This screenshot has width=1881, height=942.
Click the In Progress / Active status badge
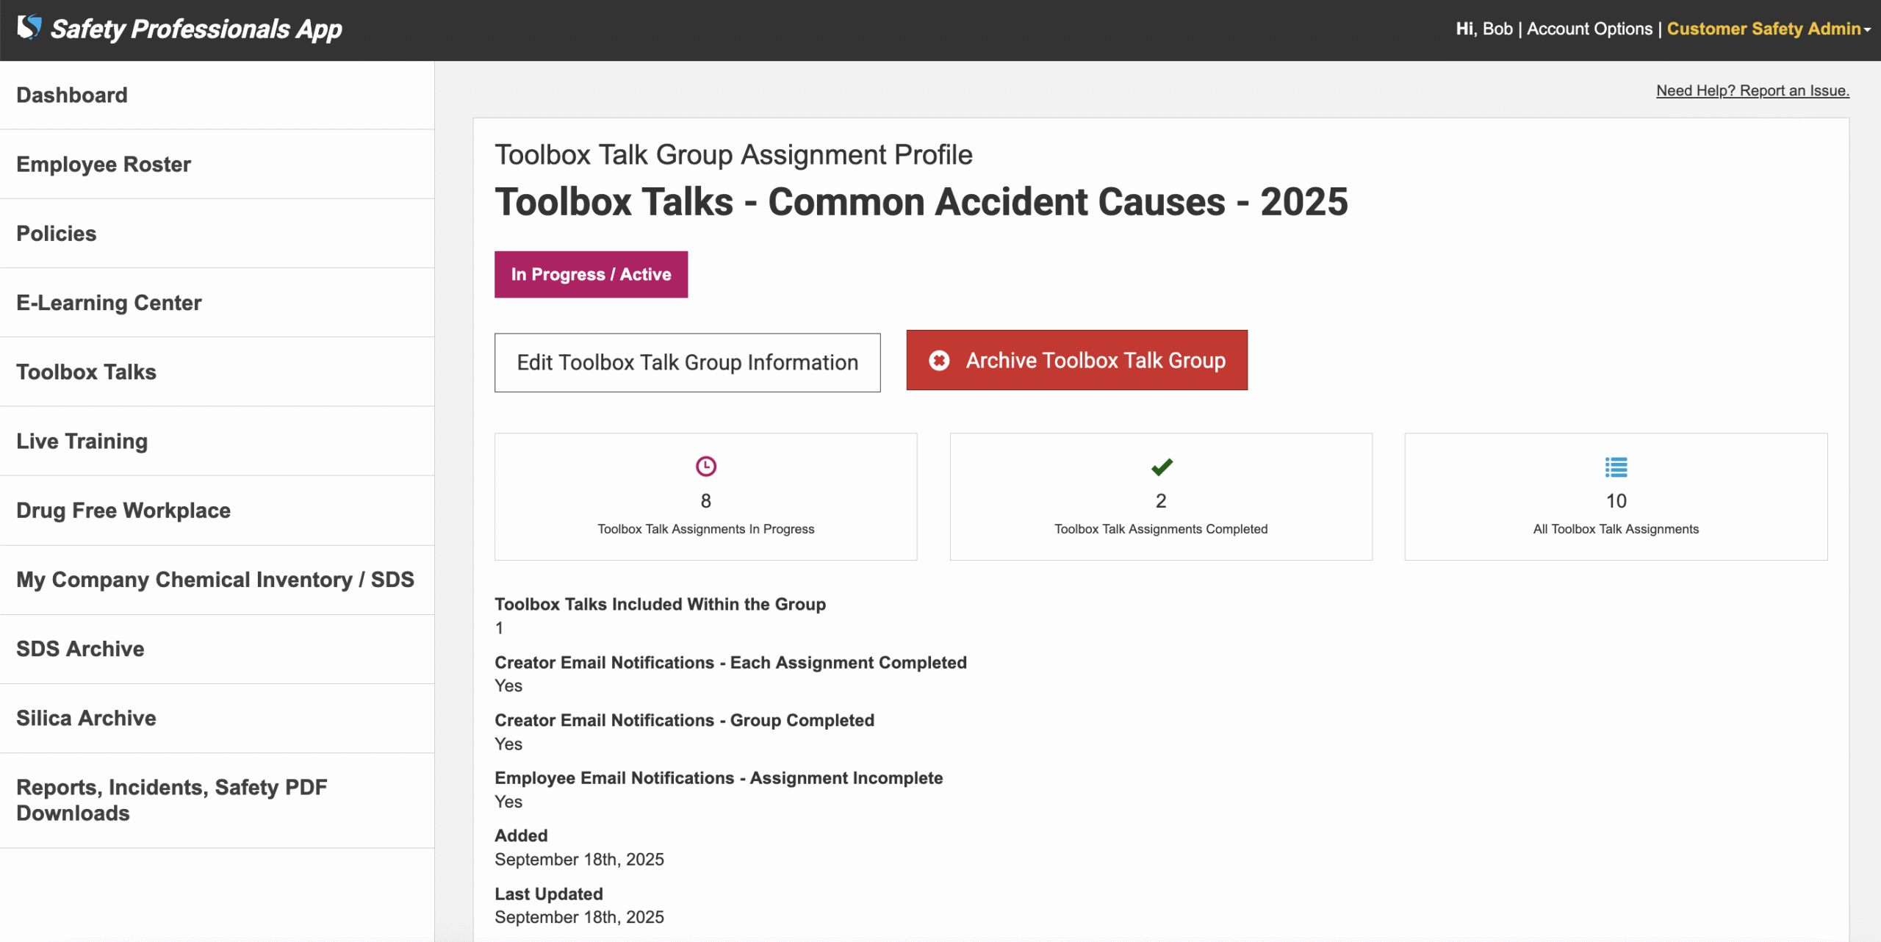tap(591, 274)
